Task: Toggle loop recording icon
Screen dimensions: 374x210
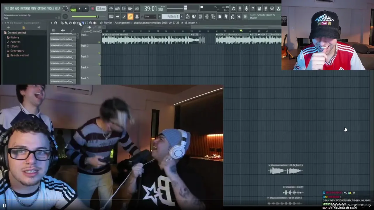Action: point(137,8)
